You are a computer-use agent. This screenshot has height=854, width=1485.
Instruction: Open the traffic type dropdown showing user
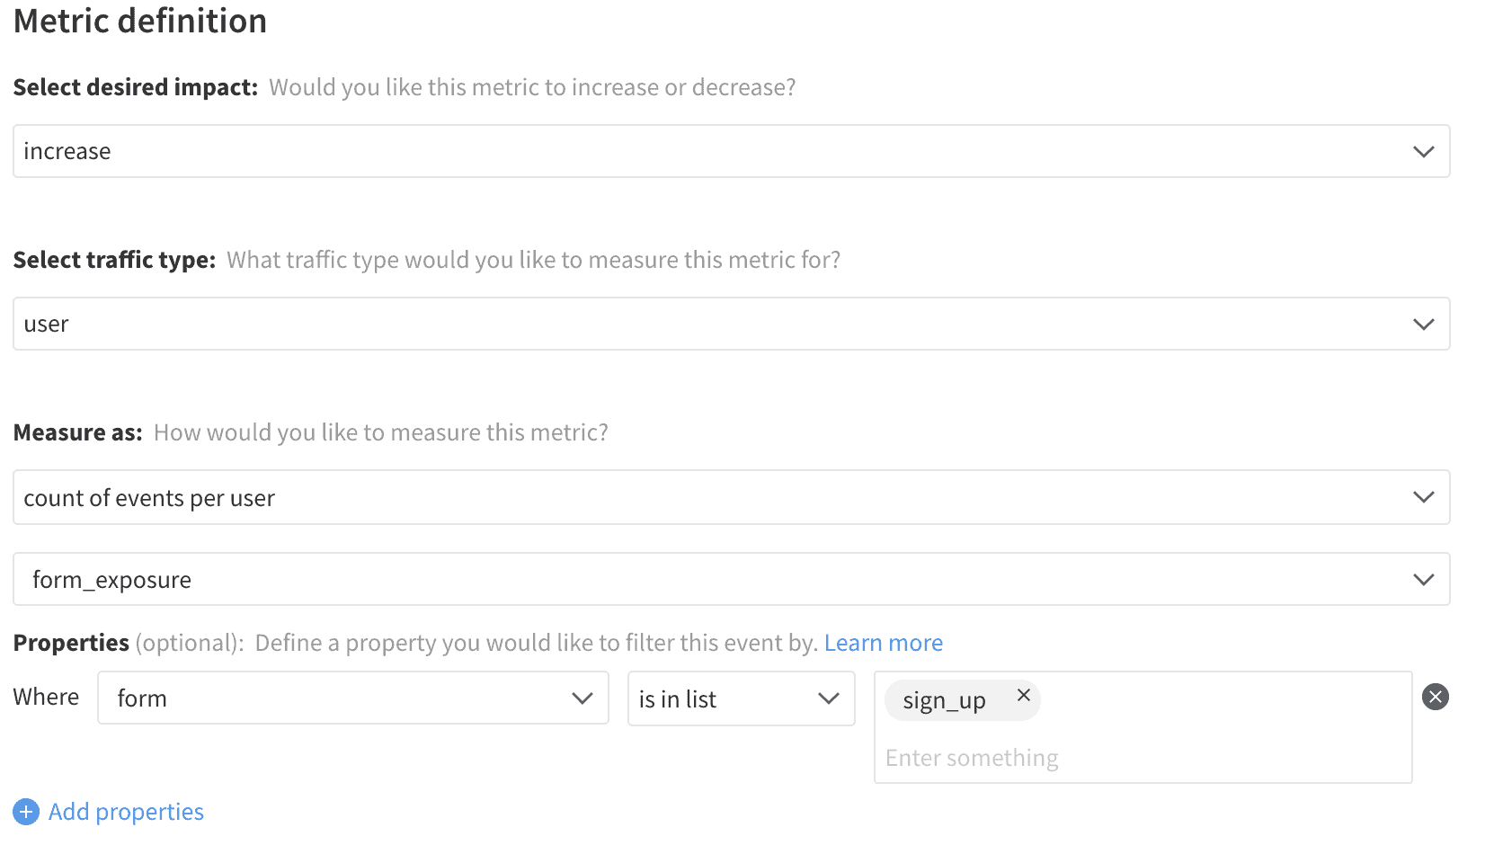tap(731, 324)
